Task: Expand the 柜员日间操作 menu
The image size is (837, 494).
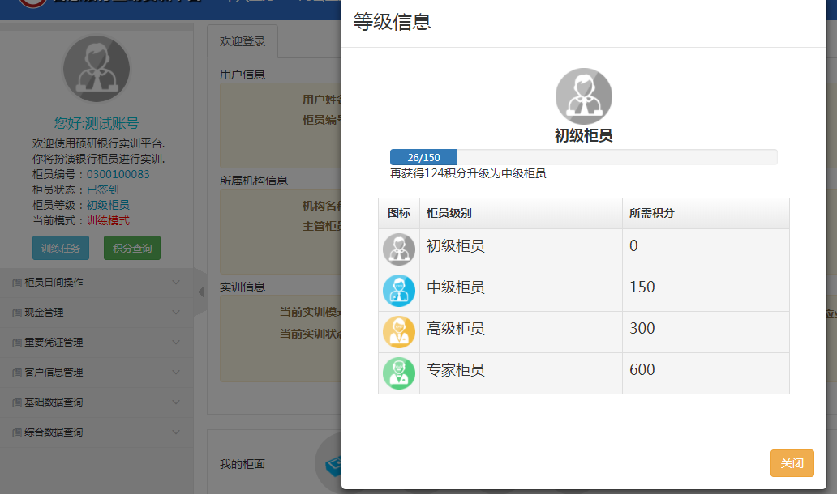Action: [97, 283]
